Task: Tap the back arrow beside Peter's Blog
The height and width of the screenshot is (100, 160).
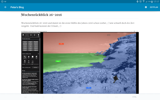Action: pos(6,7)
